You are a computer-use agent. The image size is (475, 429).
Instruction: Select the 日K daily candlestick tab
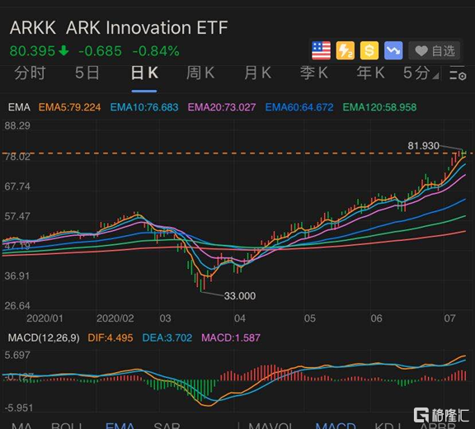pyautogui.click(x=144, y=73)
